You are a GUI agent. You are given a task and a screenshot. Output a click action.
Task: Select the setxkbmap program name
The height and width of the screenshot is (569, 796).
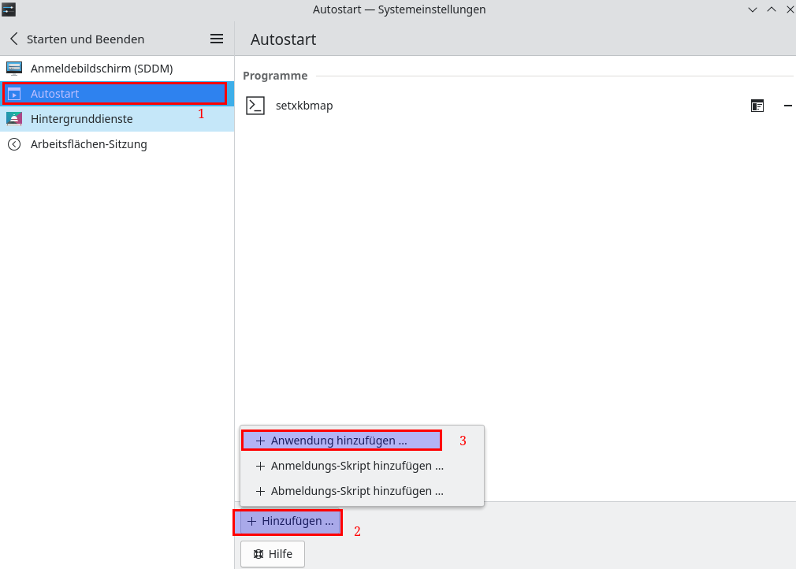tap(304, 106)
